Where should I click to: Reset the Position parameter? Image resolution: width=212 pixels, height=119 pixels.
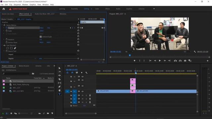(78, 28)
